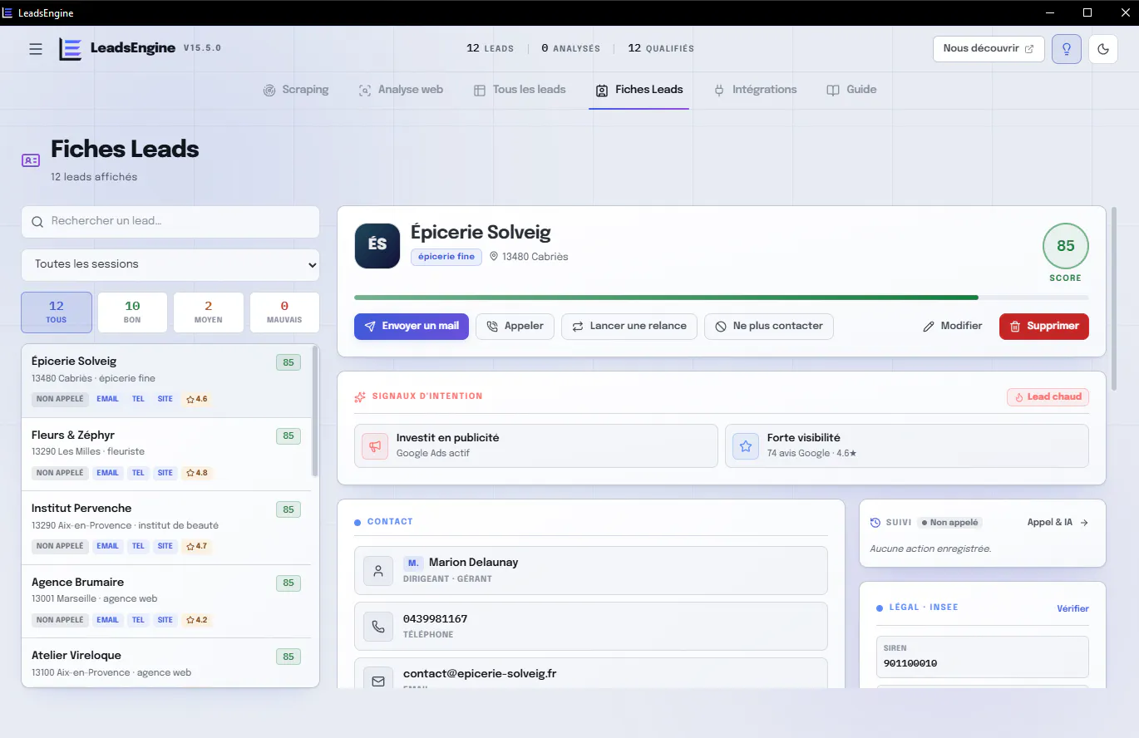The height and width of the screenshot is (738, 1139).
Task: Open the hamburger menu icon
Action: click(x=36, y=49)
